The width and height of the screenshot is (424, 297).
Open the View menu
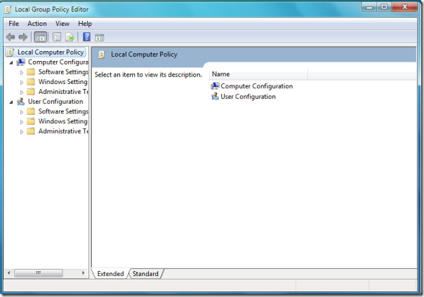point(62,24)
